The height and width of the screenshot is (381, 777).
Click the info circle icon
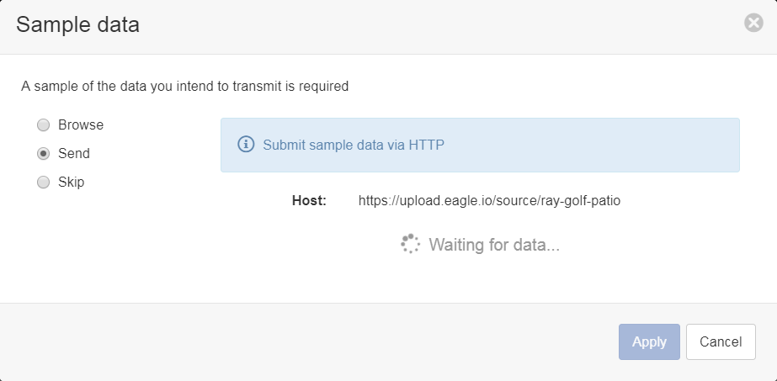246,145
